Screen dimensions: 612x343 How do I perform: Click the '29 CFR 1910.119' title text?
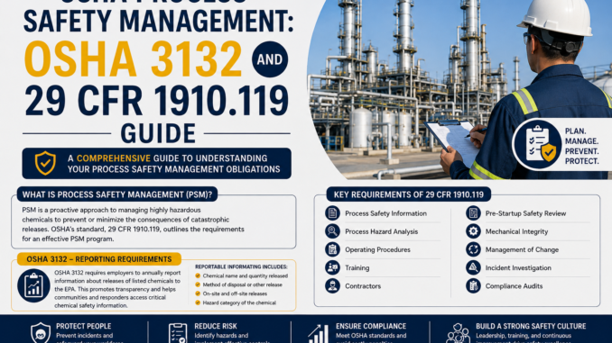(156, 100)
